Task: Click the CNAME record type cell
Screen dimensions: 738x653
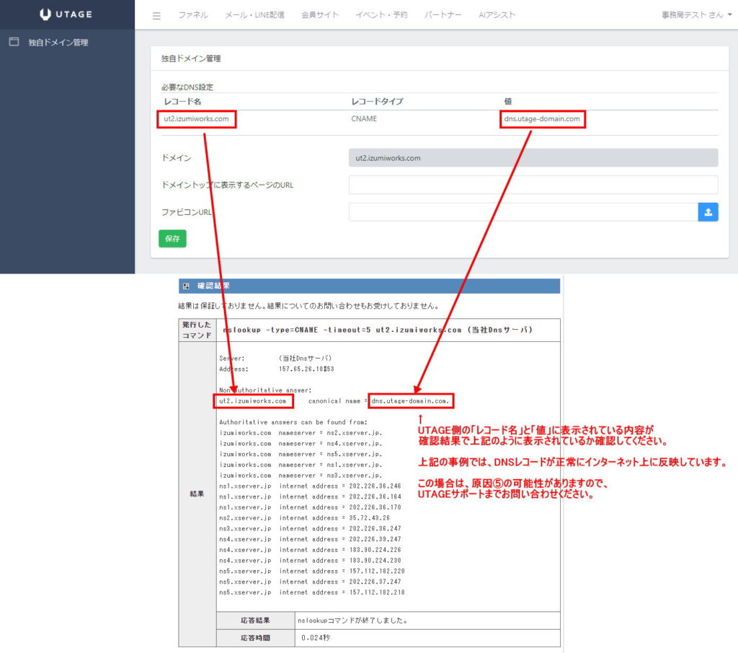Action: pyautogui.click(x=363, y=119)
